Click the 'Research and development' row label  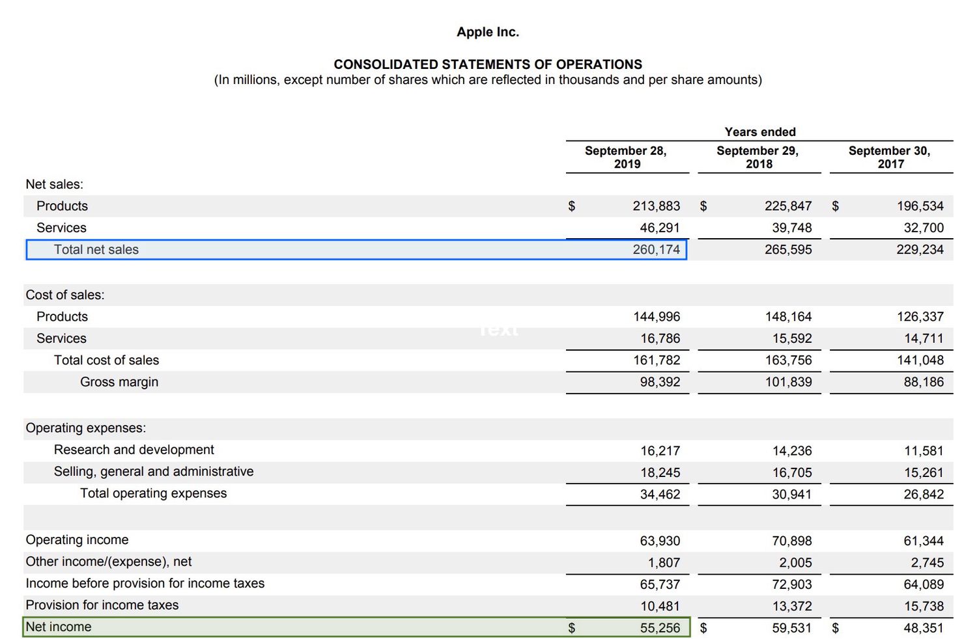pyautogui.click(x=134, y=450)
